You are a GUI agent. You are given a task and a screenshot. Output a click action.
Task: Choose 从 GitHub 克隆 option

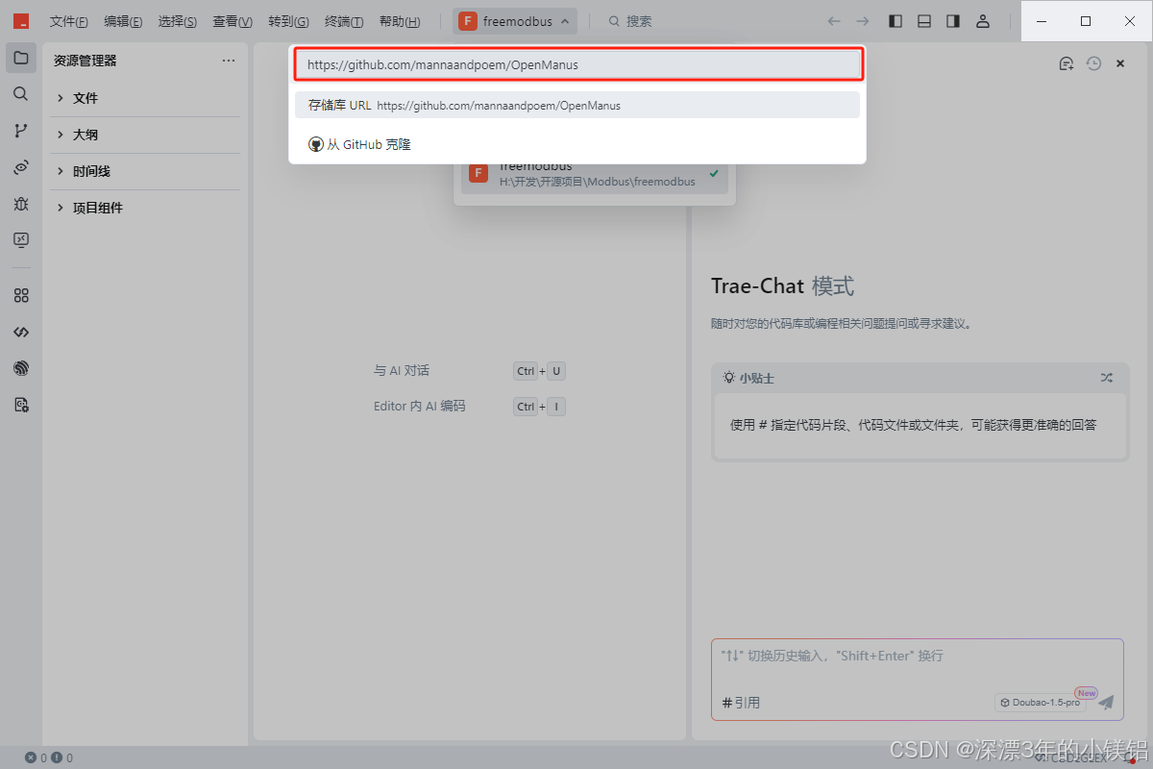coord(577,144)
